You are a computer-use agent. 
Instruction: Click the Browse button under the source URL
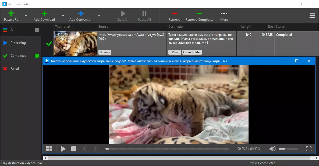tap(105, 52)
